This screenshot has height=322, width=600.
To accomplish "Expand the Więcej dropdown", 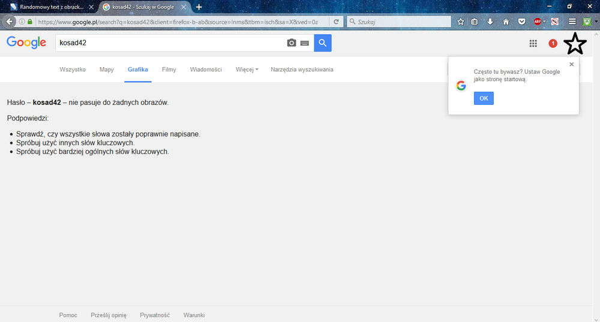I will pyautogui.click(x=247, y=70).
